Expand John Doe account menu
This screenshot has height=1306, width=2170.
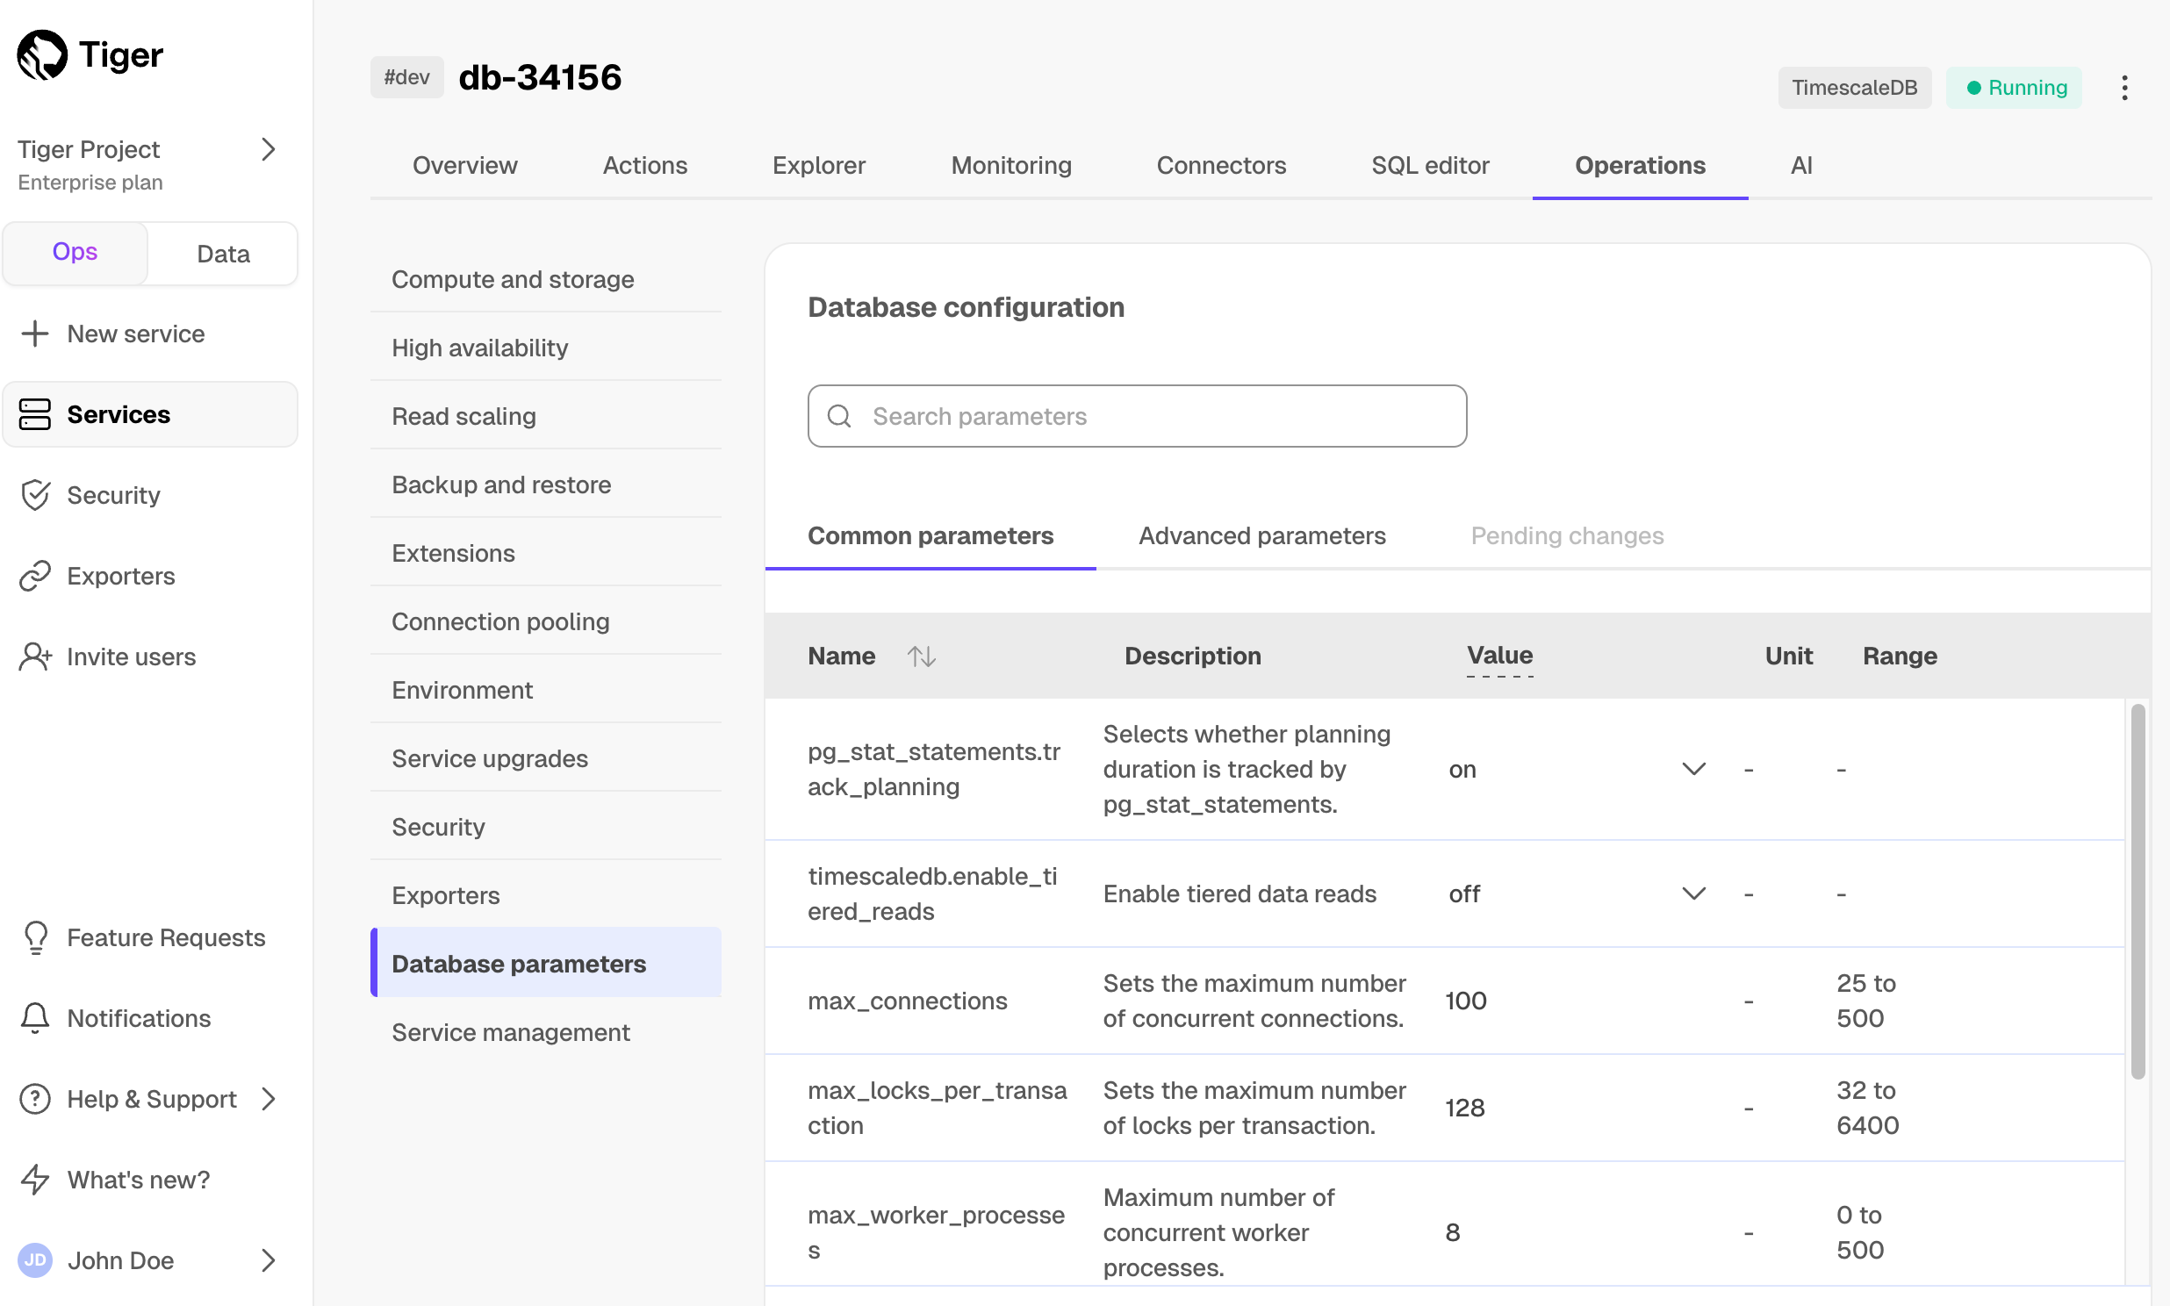tap(269, 1260)
